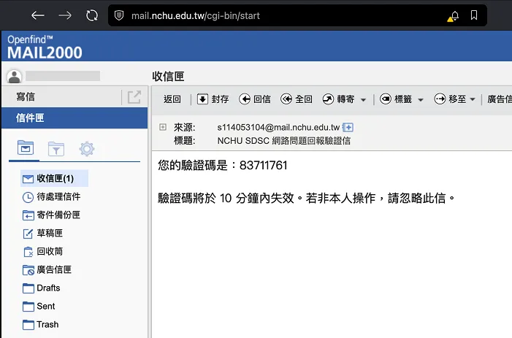512x338 pixels.
Task: Click the browser forward arrow
Action: [65, 15]
